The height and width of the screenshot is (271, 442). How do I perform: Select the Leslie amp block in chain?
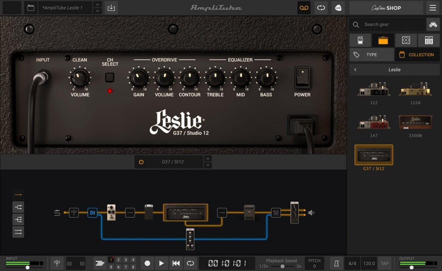pyautogui.click(x=186, y=212)
